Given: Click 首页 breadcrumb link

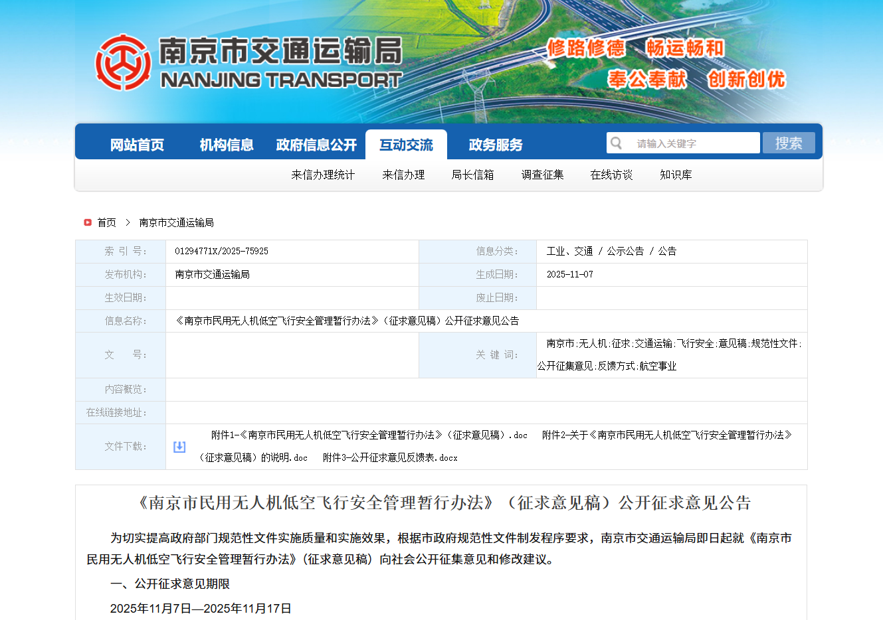Looking at the screenshot, I should pyautogui.click(x=106, y=222).
